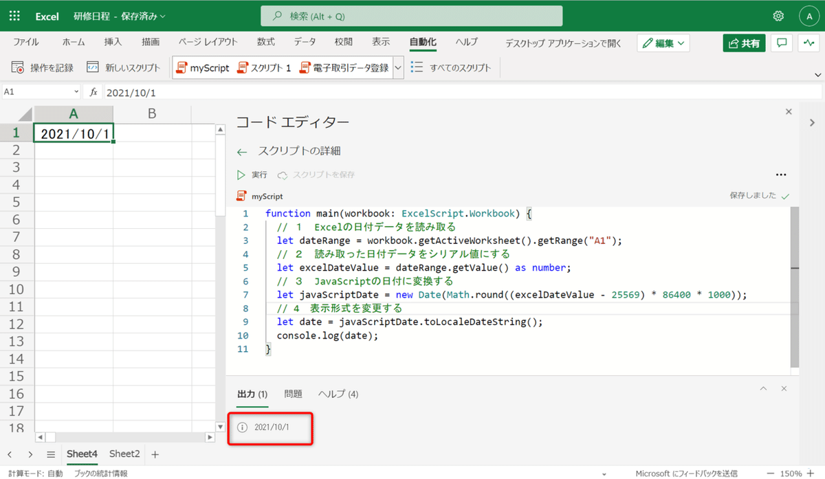Close the Code Editor pane
825x479 pixels.
coord(789,111)
